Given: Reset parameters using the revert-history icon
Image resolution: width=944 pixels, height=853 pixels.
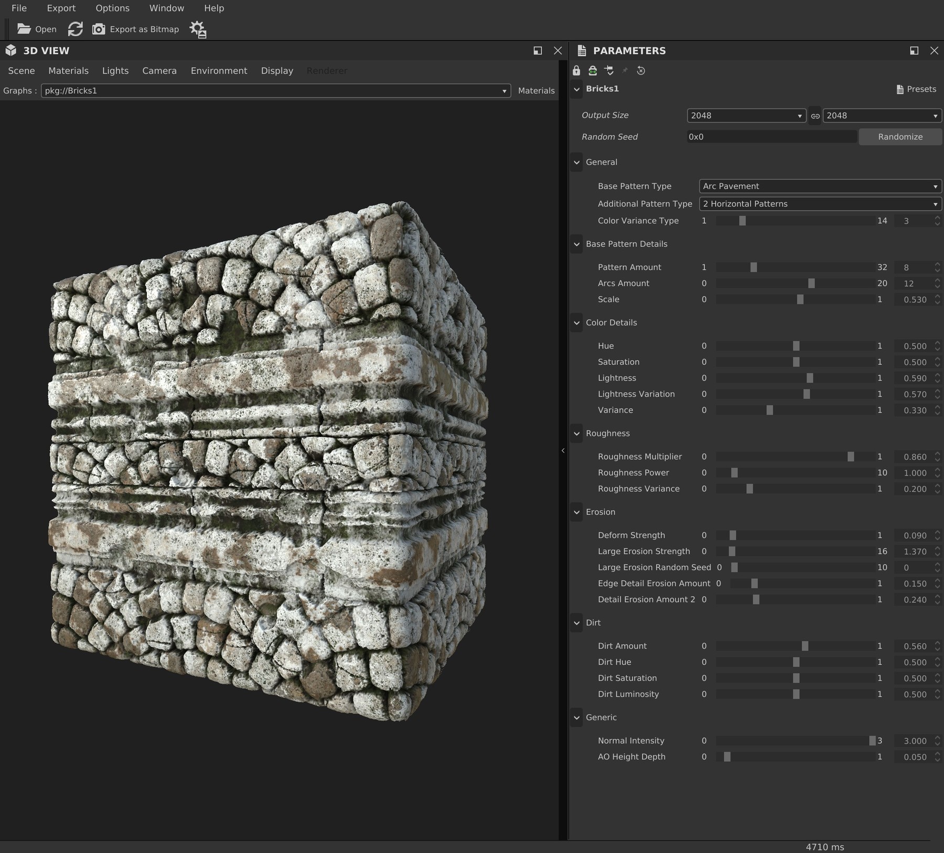Looking at the screenshot, I should coord(641,71).
